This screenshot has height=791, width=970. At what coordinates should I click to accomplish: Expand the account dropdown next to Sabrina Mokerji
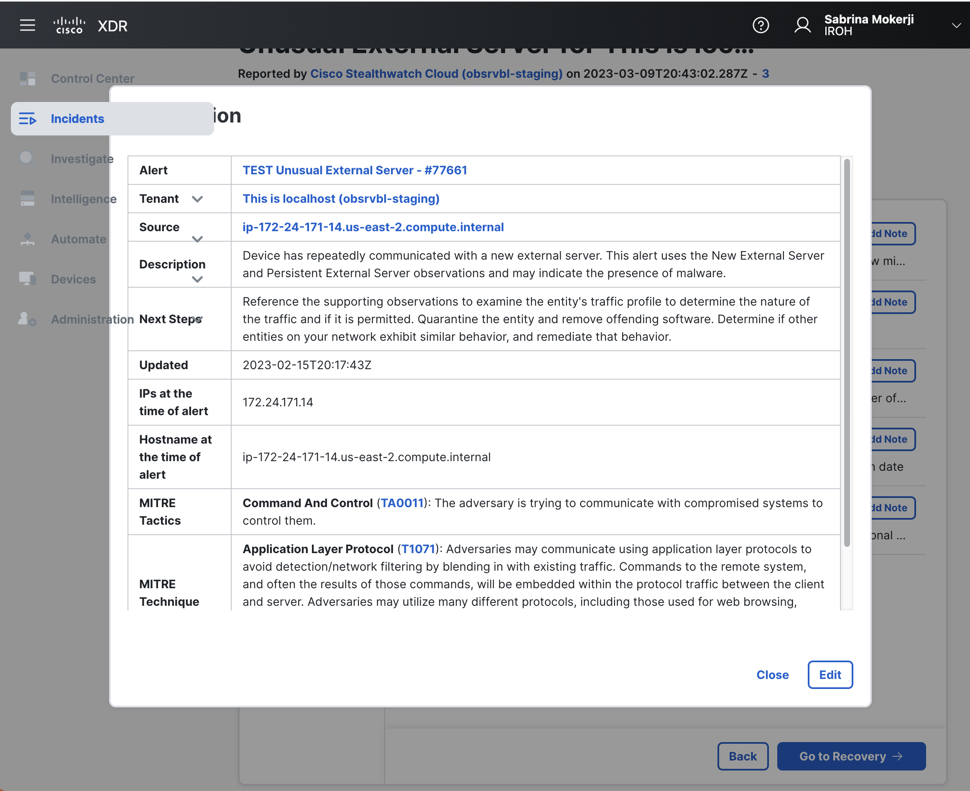[x=955, y=25]
